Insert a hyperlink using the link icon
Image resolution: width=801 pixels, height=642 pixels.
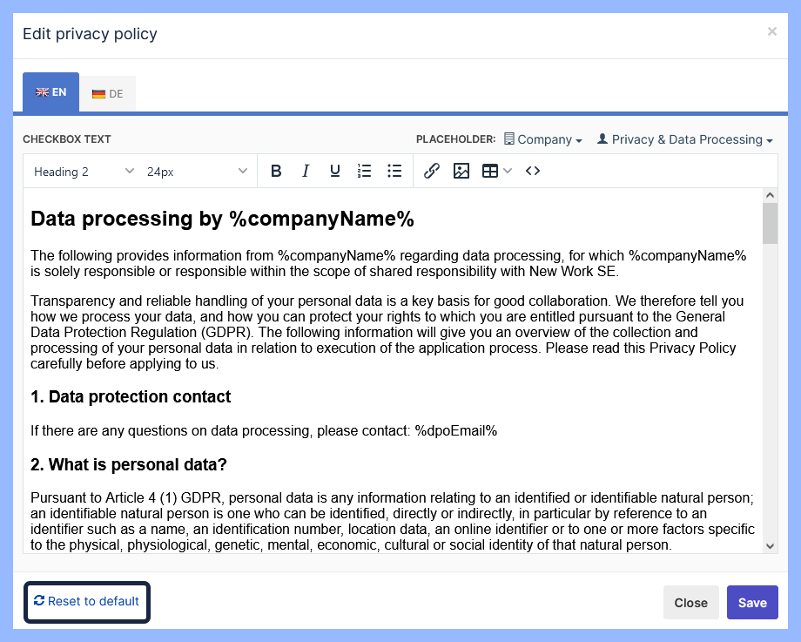click(432, 172)
